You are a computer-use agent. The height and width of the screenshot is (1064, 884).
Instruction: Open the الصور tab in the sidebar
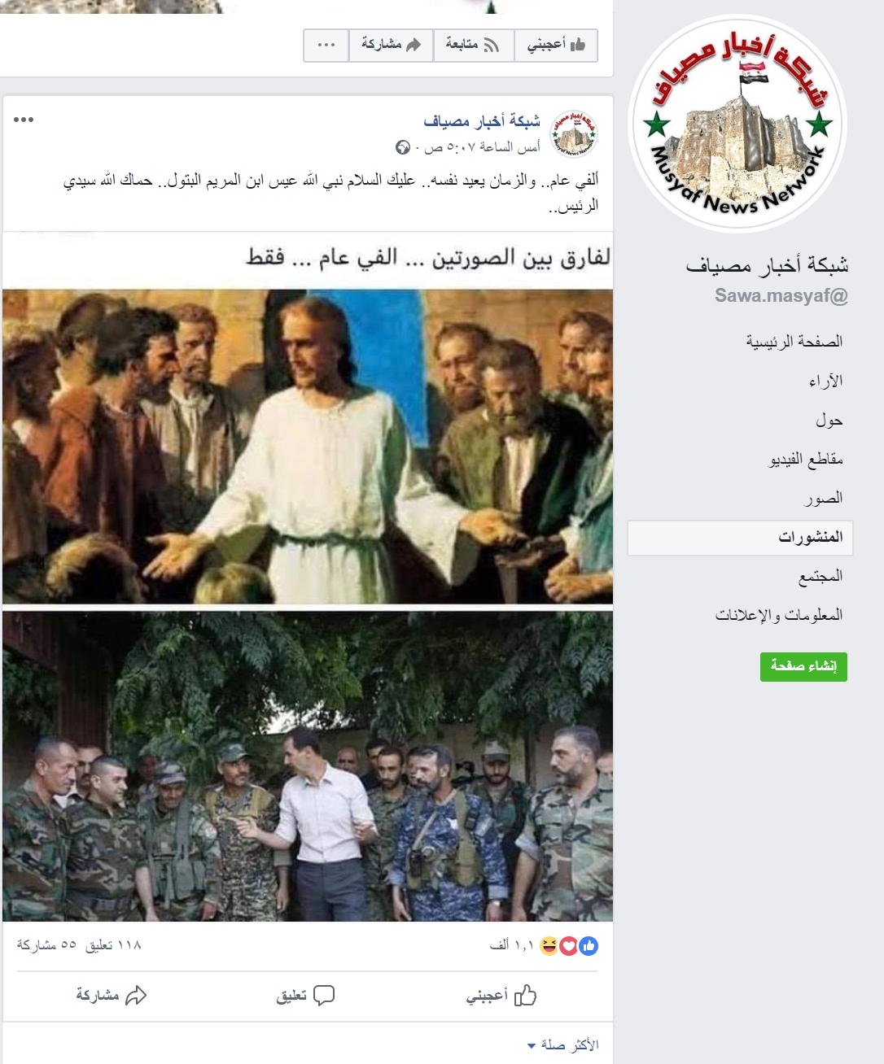pos(823,498)
